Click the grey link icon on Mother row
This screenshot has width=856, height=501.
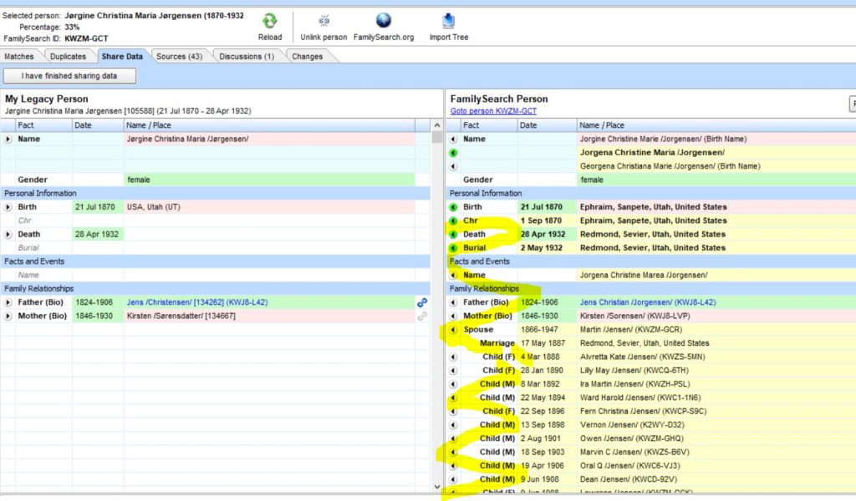coord(422,316)
